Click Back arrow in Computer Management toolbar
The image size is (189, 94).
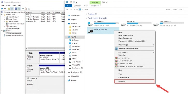2,9
